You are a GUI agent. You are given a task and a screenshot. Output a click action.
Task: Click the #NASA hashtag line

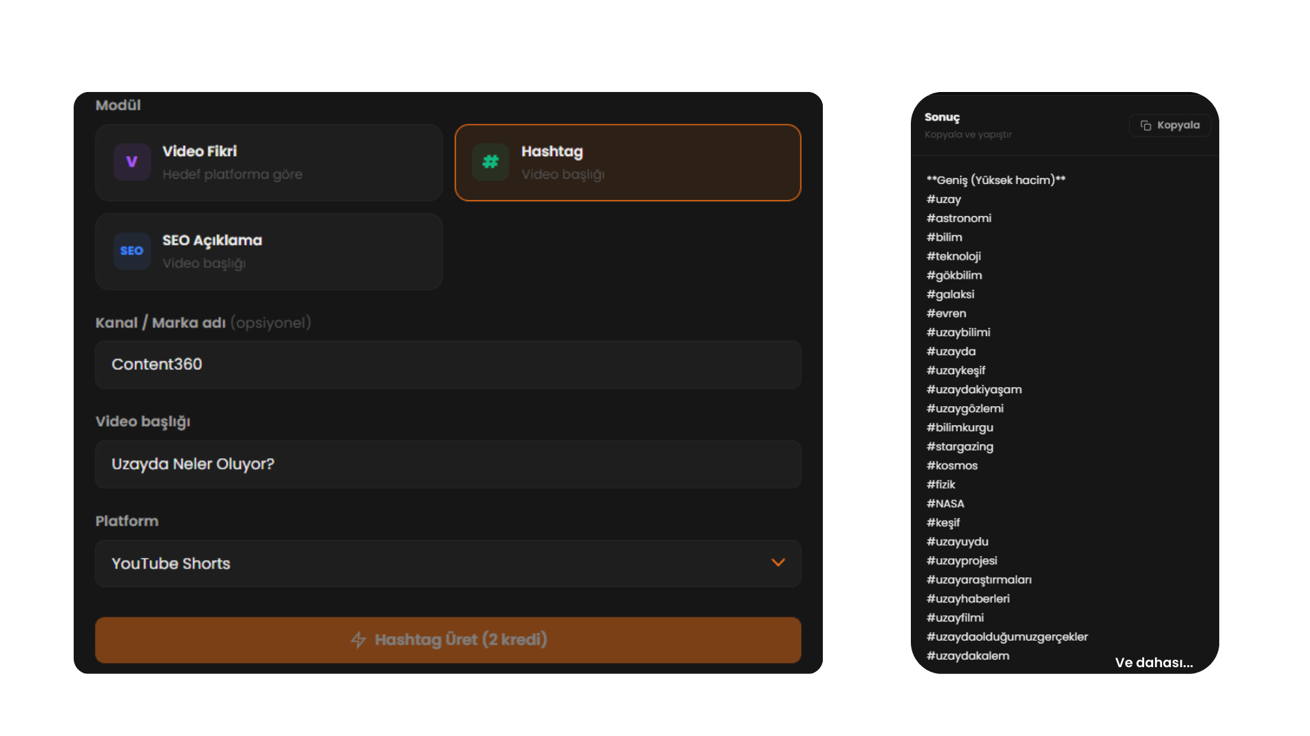[x=945, y=504]
